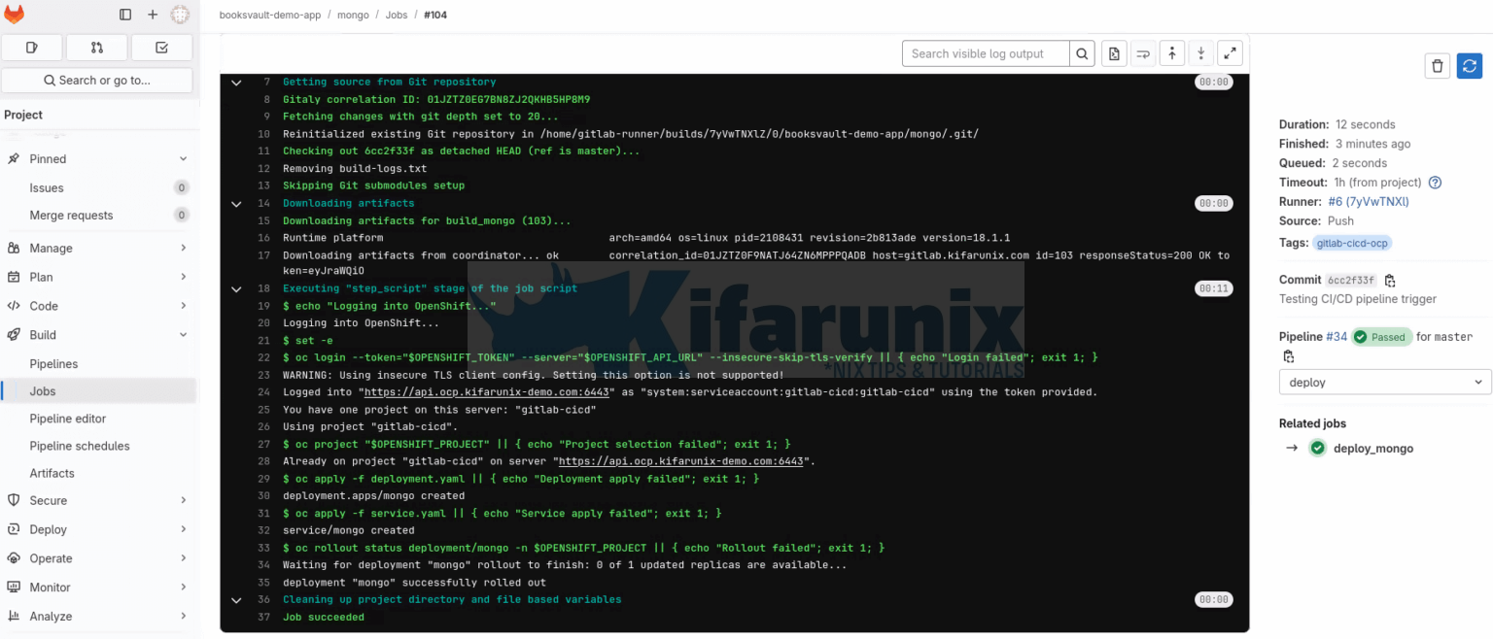Viewport: 1493px width, 639px height.
Task: Retry the job using the blue button
Action: [1469, 66]
